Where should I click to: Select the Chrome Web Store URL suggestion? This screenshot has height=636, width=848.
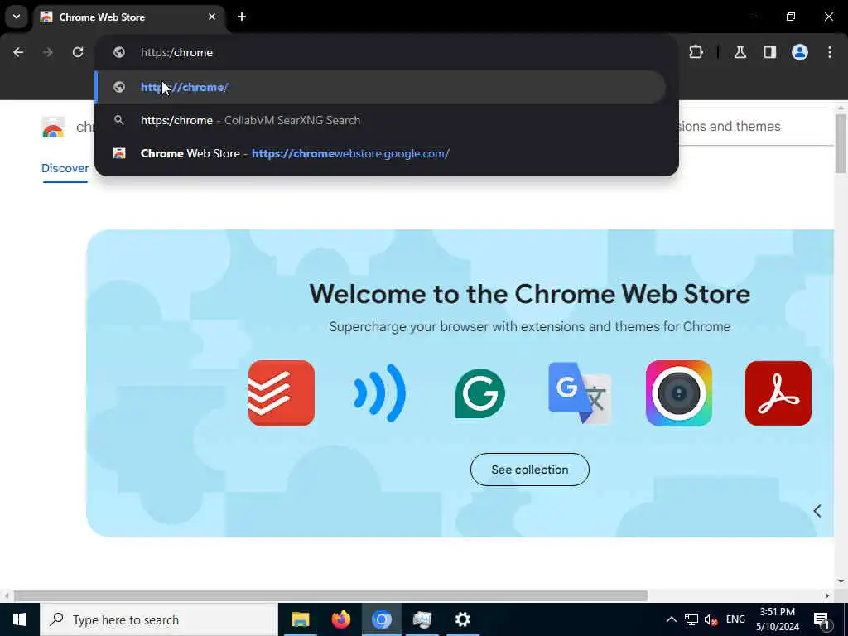[x=381, y=153]
